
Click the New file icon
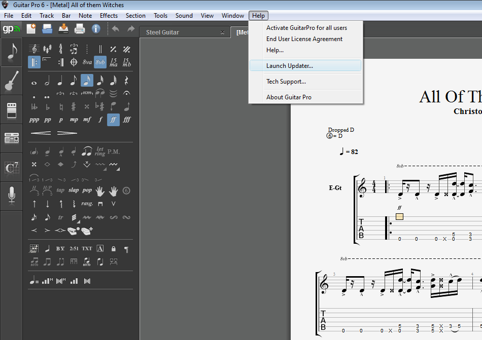click(x=31, y=29)
